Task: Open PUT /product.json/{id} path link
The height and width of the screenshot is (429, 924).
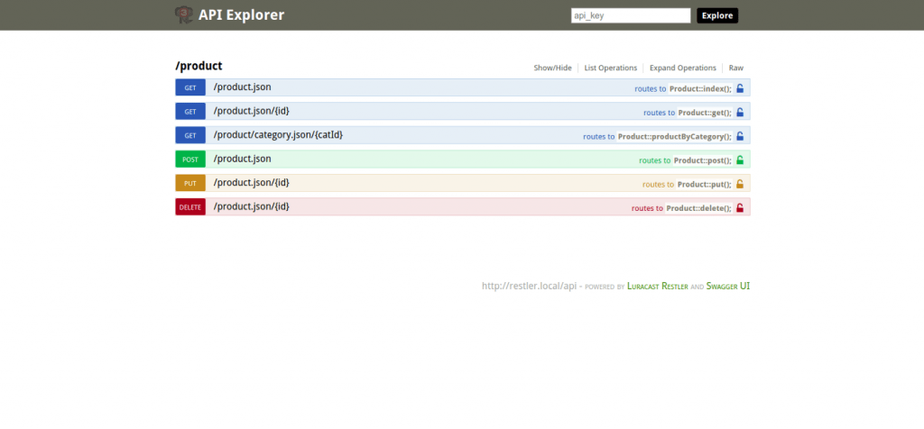Action: [252, 183]
